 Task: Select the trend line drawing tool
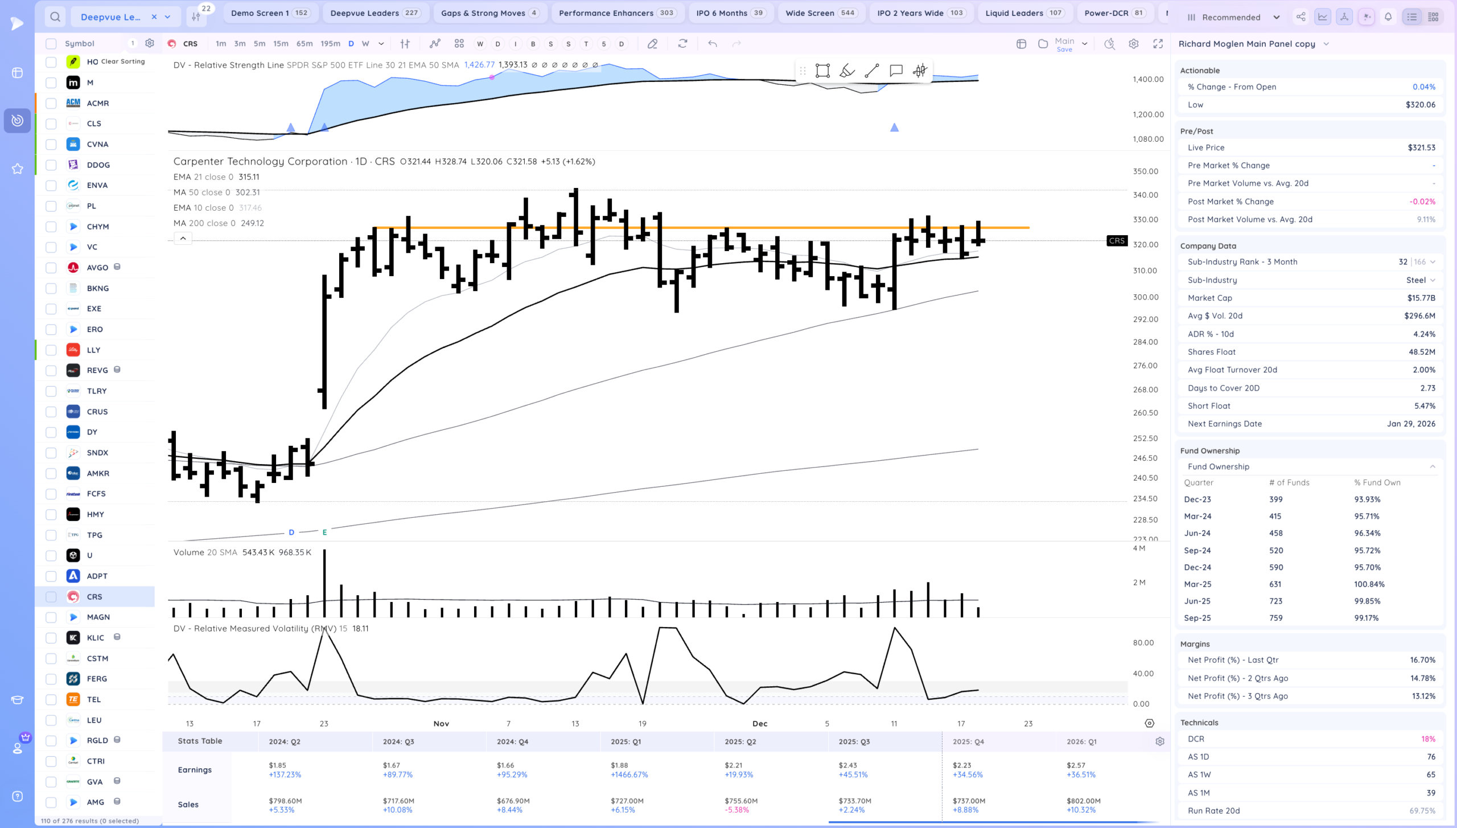(x=871, y=71)
